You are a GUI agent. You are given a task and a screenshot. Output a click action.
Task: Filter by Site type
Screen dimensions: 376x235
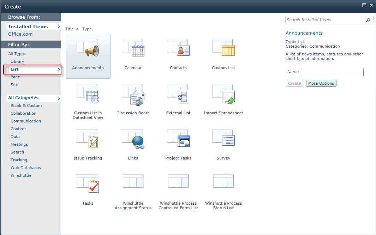[x=14, y=85]
